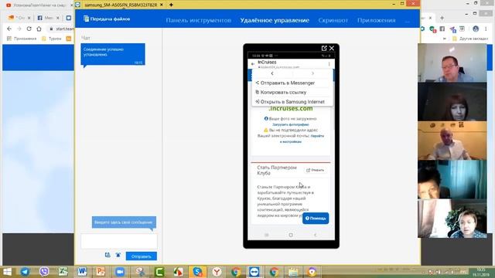Click button beside Стать Партнером Клуба
Image resolution: width=495 pixels, height=278 pixels.
pyautogui.click(x=315, y=170)
